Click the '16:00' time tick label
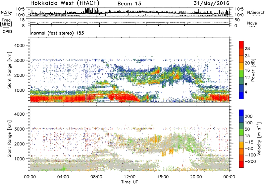Image resolution: width=265 pixels, height=184 pixels. (x=163, y=177)
